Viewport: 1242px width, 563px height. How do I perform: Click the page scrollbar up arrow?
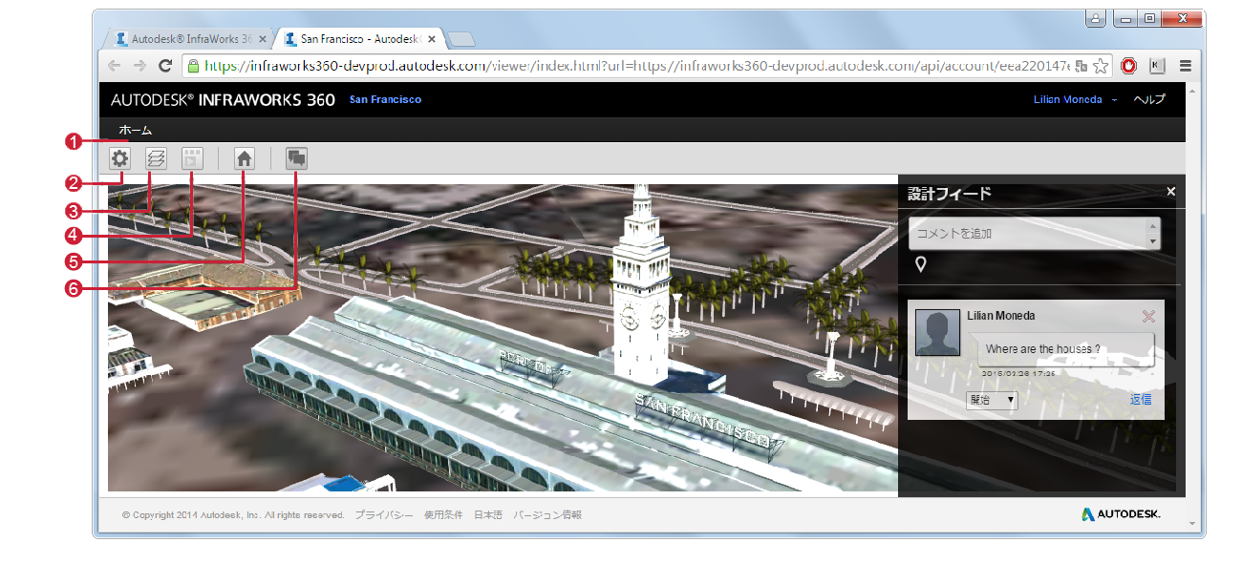click(1190, 91)
